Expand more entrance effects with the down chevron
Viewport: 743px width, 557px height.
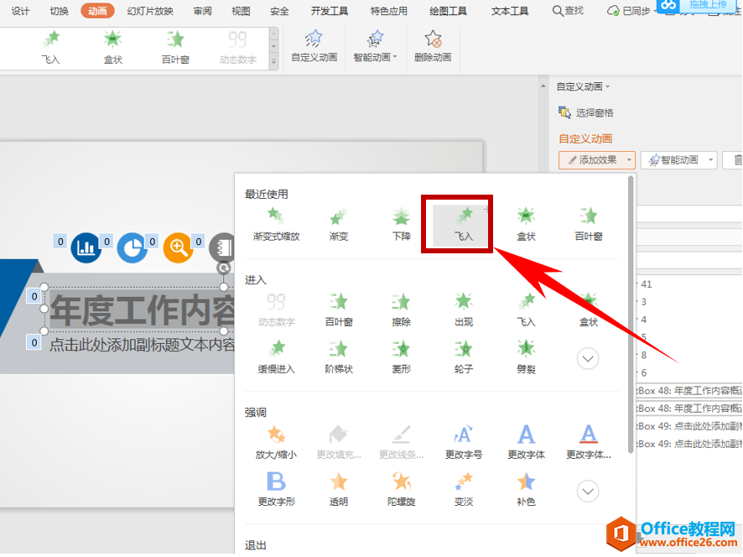587,357
